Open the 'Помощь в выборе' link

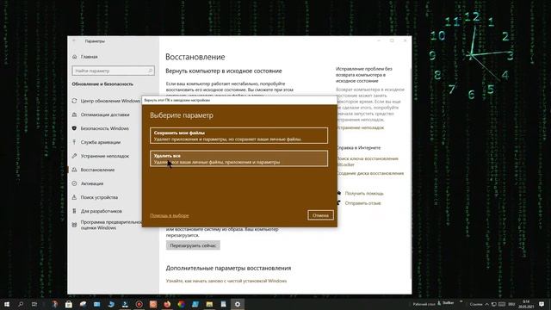(170, 215)
